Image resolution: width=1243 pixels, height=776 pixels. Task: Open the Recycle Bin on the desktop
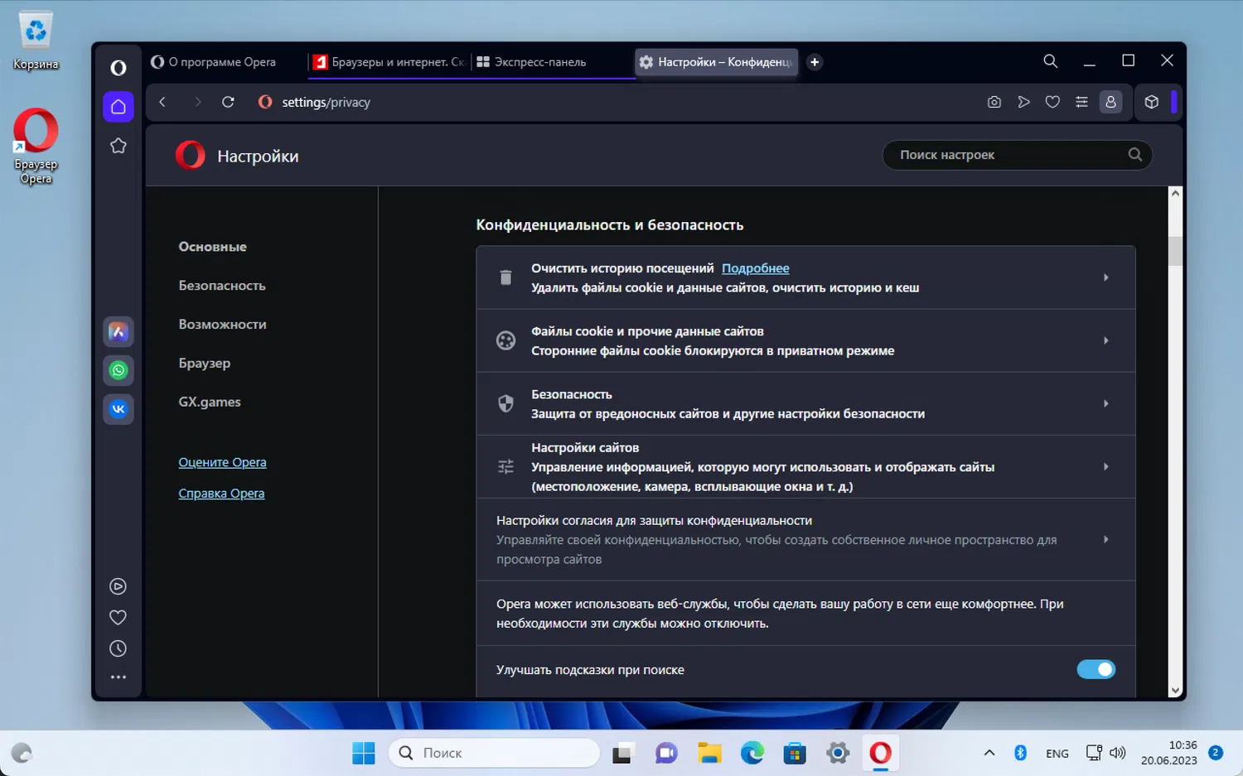click(36, 41)
